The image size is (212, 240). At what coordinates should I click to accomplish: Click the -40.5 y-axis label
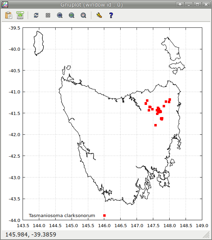click(15, 71)
